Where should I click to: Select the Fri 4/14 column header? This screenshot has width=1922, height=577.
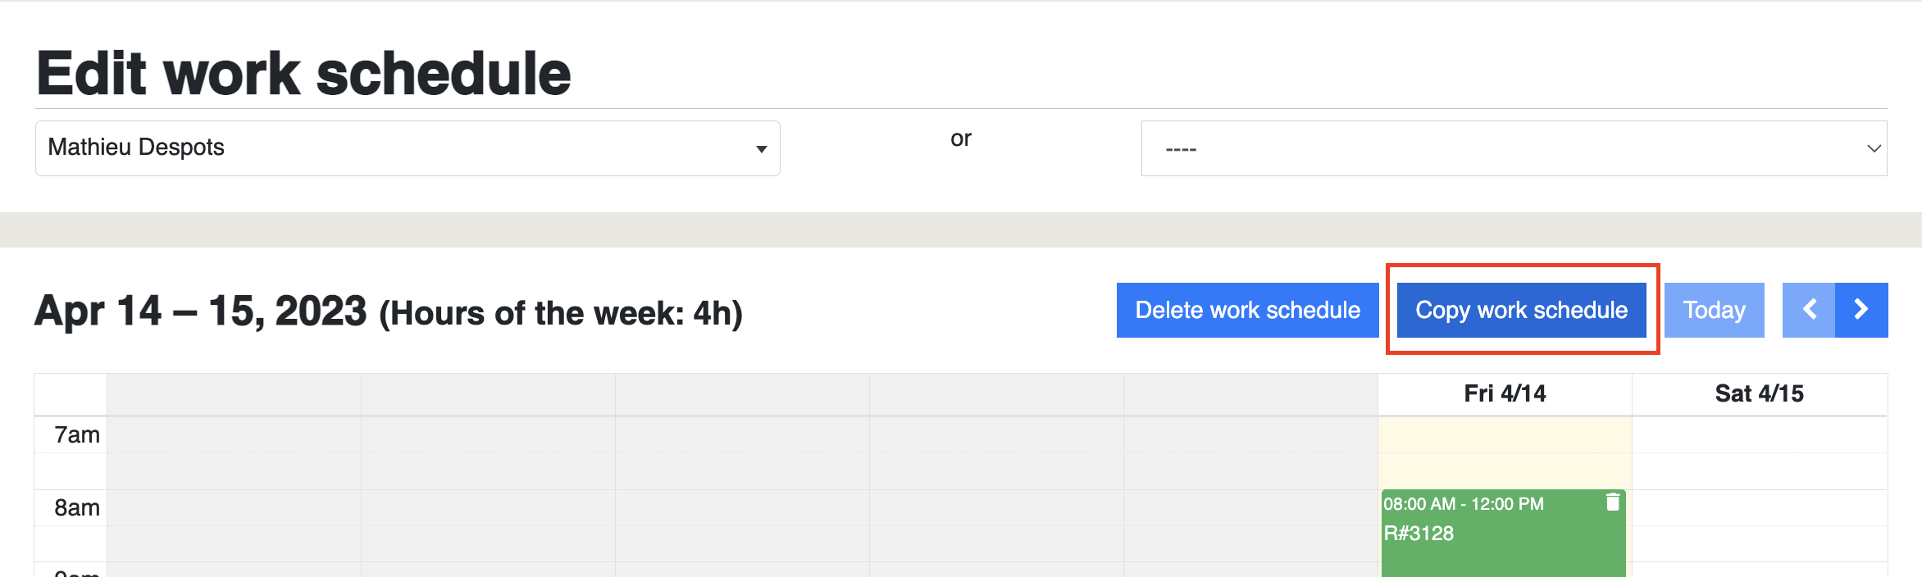[1505, 394]
